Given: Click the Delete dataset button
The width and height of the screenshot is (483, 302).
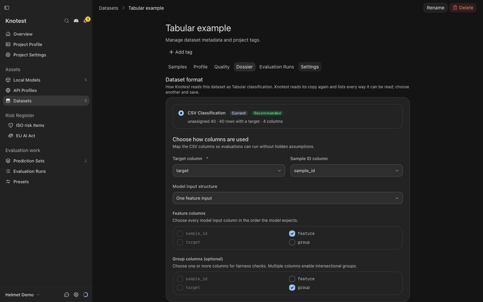Looking at the screenshot, I should point(463,8).
